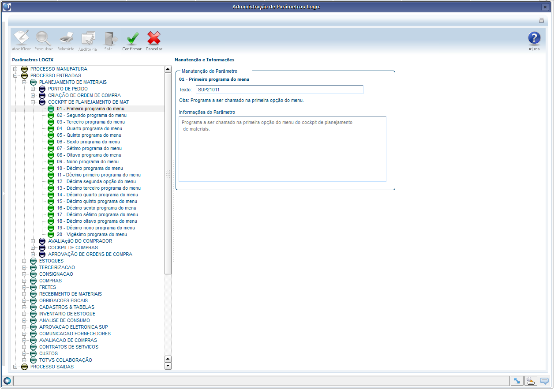This screenshot has width=554, height=390.
Task: Click the middle status bar icon
Action: click(x=530, y=381)
